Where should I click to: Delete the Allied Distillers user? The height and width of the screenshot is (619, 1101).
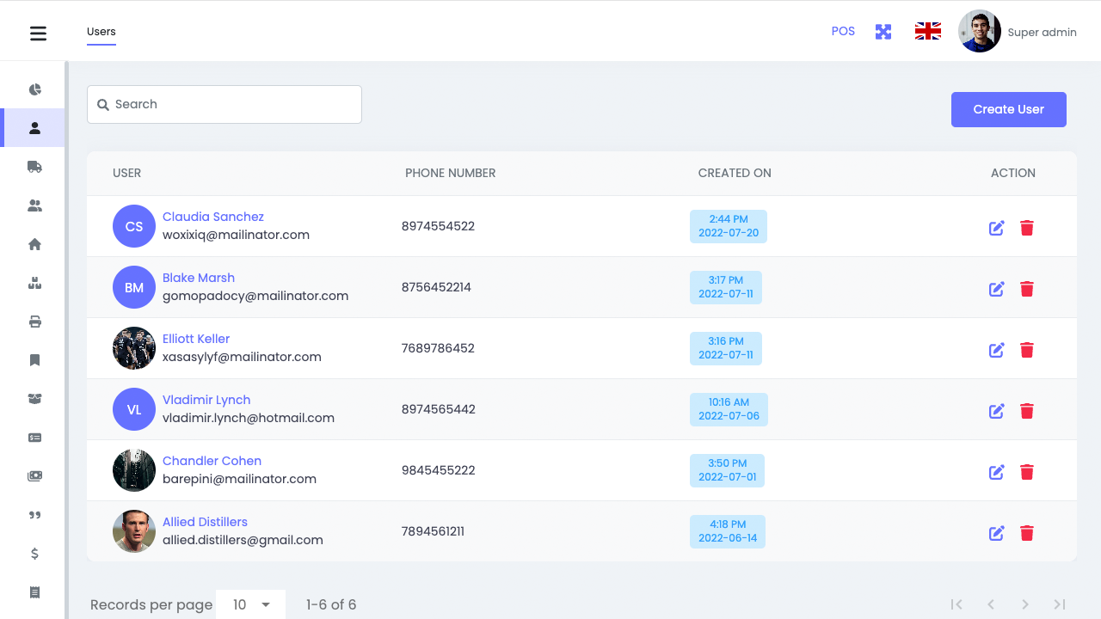pos(1026,533)
